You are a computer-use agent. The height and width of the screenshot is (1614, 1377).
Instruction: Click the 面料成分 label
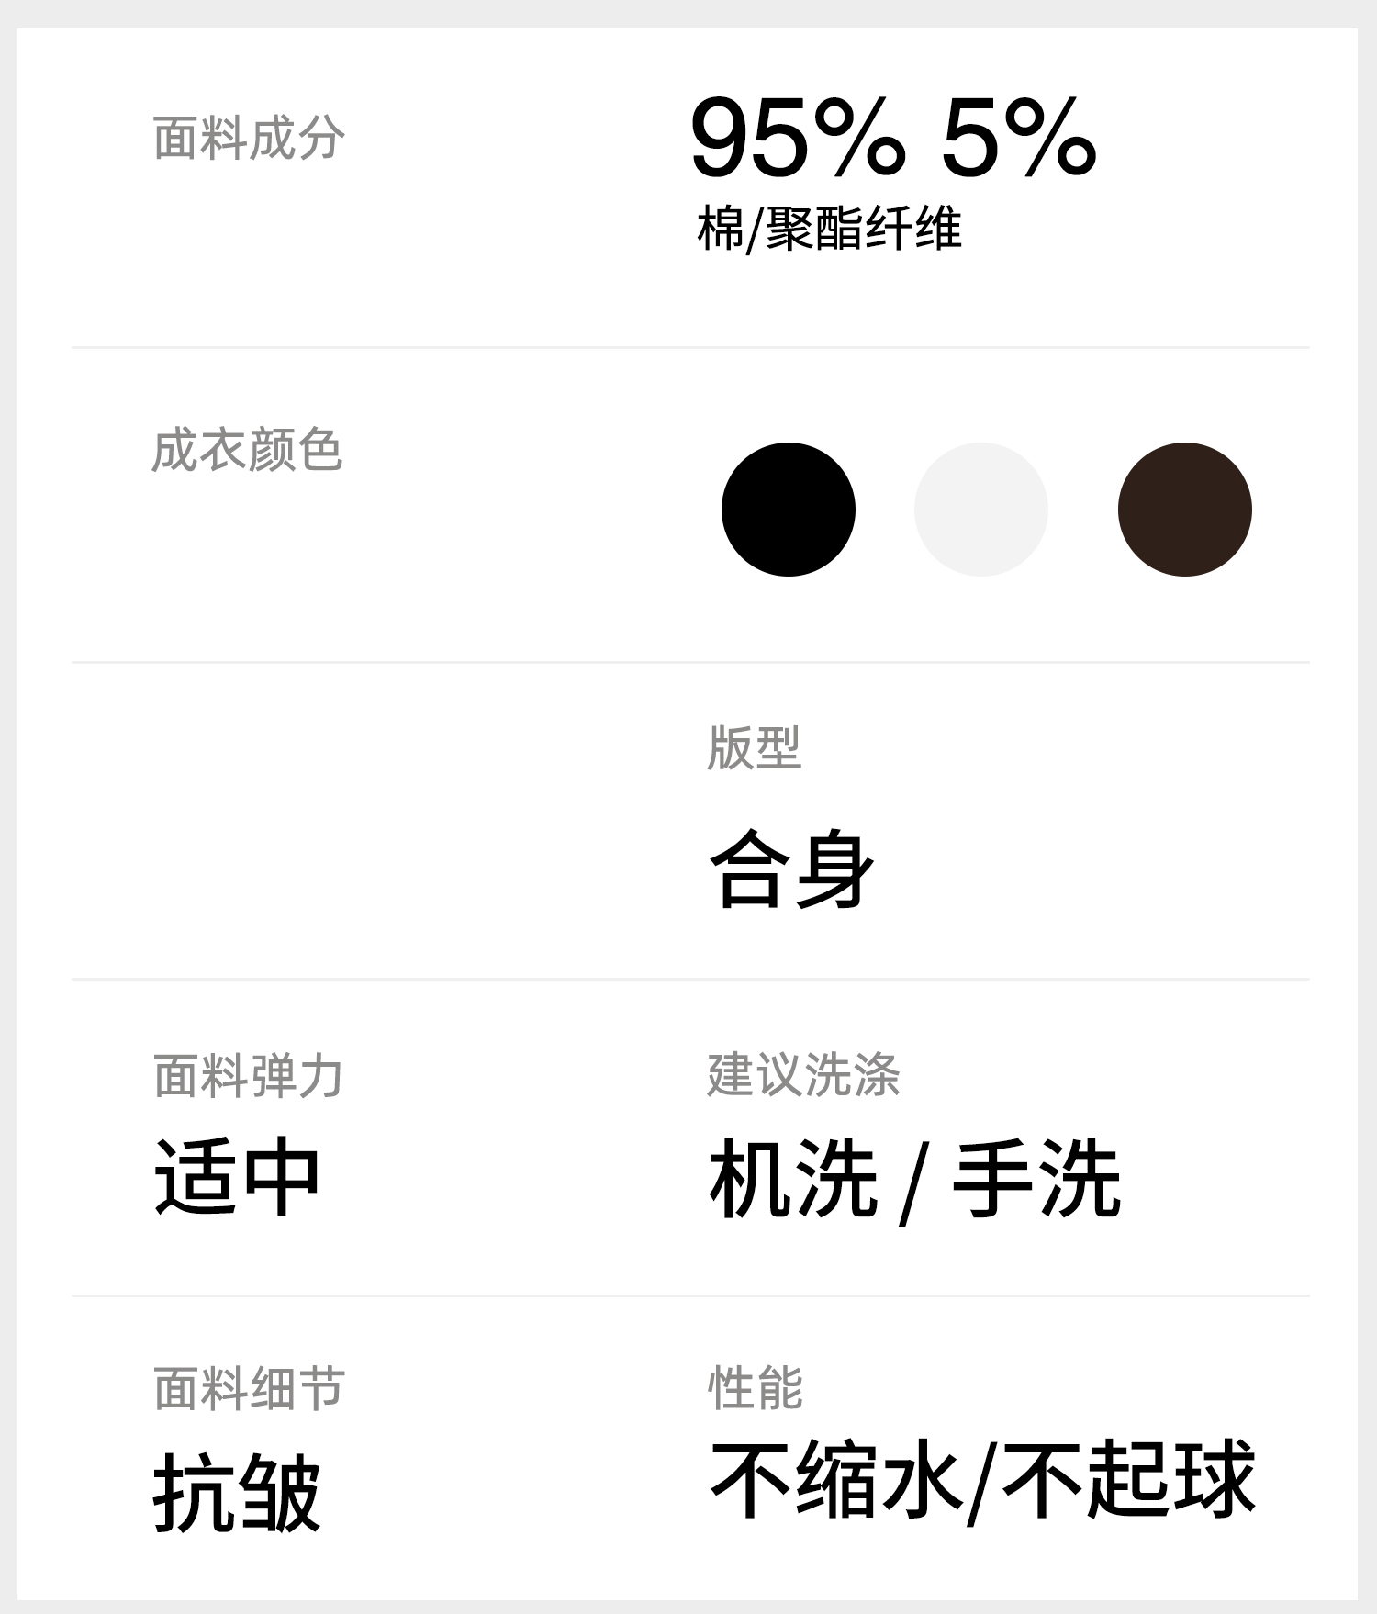coord(249,139)
